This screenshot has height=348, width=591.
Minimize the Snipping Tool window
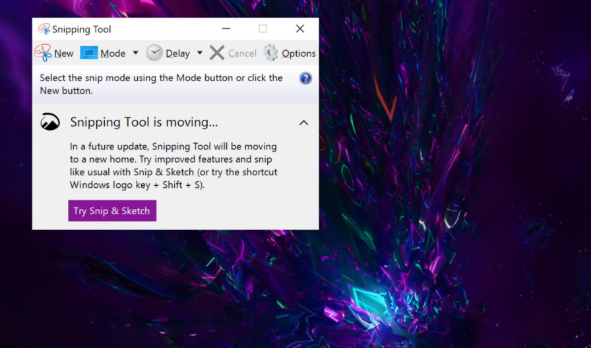coord(226,28)
